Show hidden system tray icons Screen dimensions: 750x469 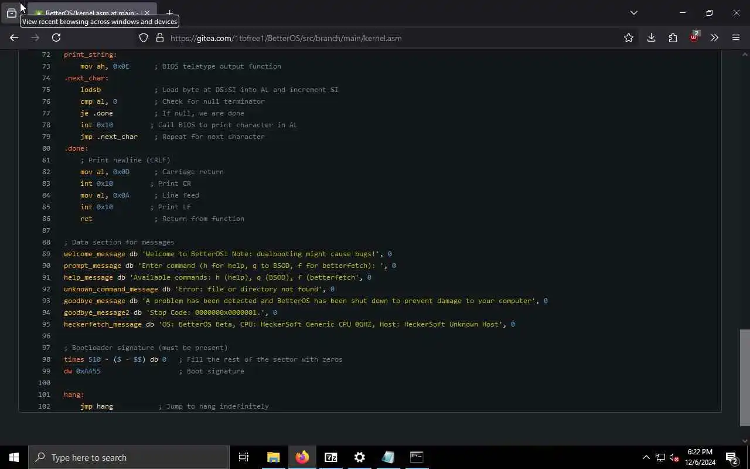tap(646, 457)
